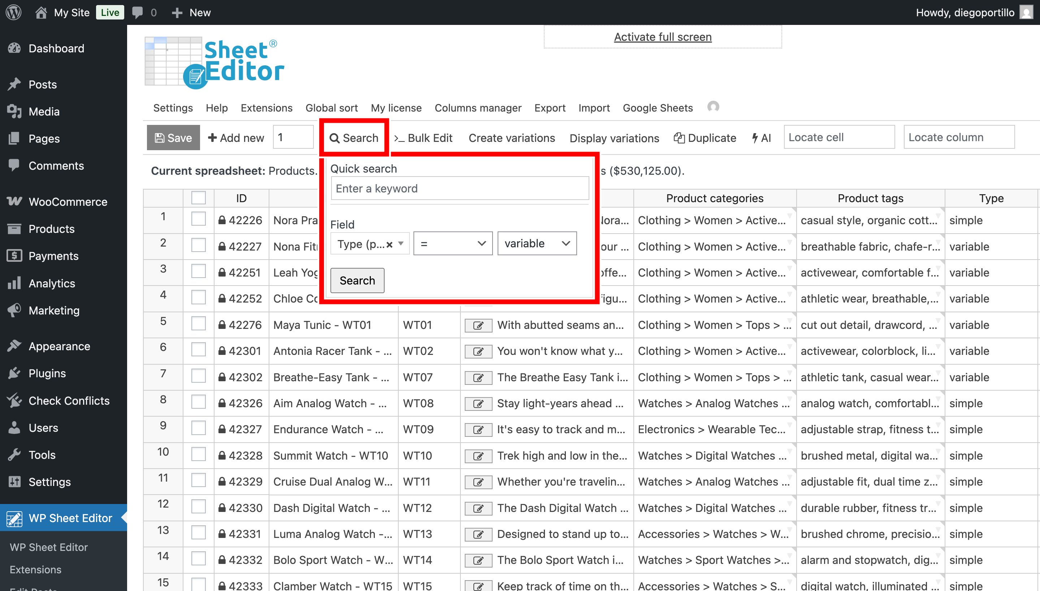Click edit icon for Maya Tunic content
1040x591 pixels.
(x=478, y=325)
